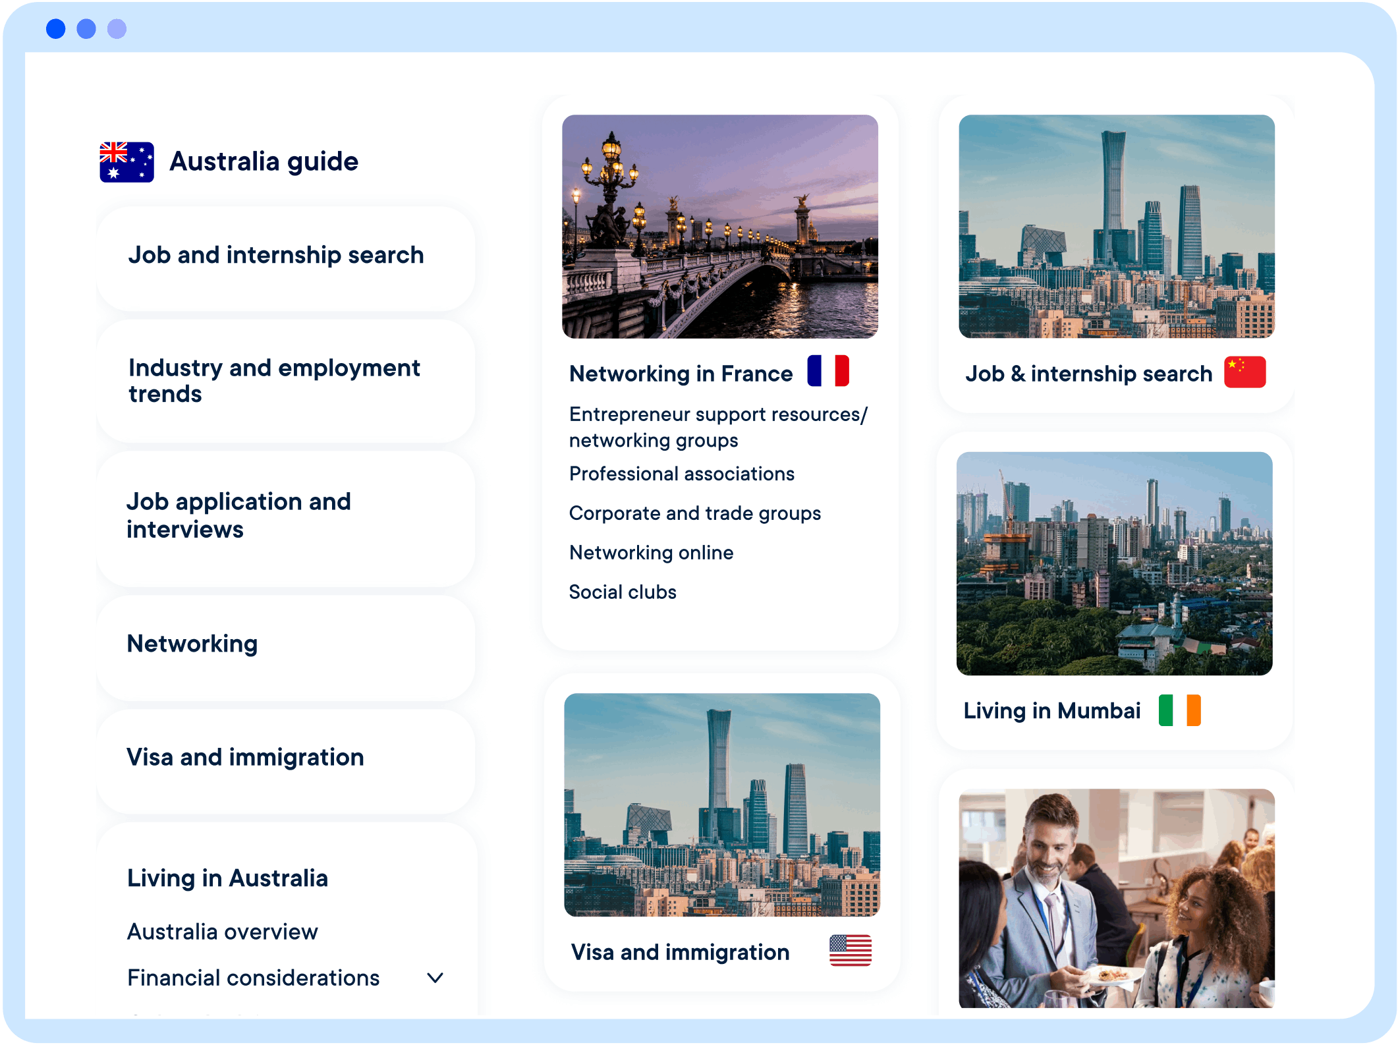Select the Living in Australia heading
Image resolution: width=1398 pixels, height=1045 pixels.
point(227,878)
